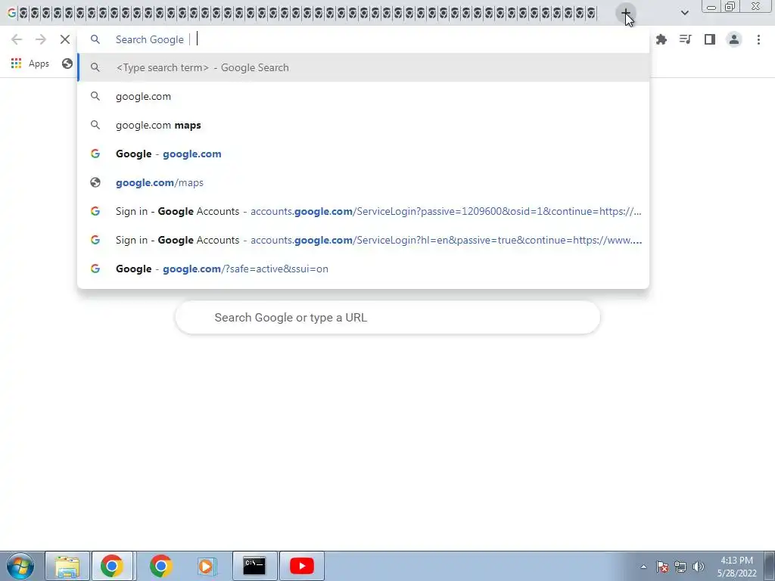Choose Sign in suggestion with hl=en

[363, 240]
